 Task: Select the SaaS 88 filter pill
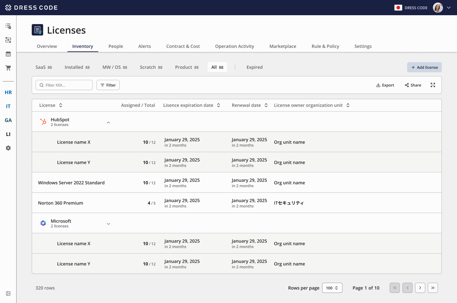pyautogui.click(x=43, y=67)
